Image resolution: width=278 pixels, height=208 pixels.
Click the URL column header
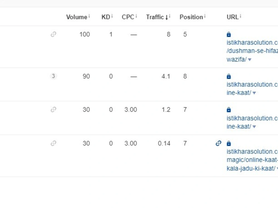[x=233, y=17]
